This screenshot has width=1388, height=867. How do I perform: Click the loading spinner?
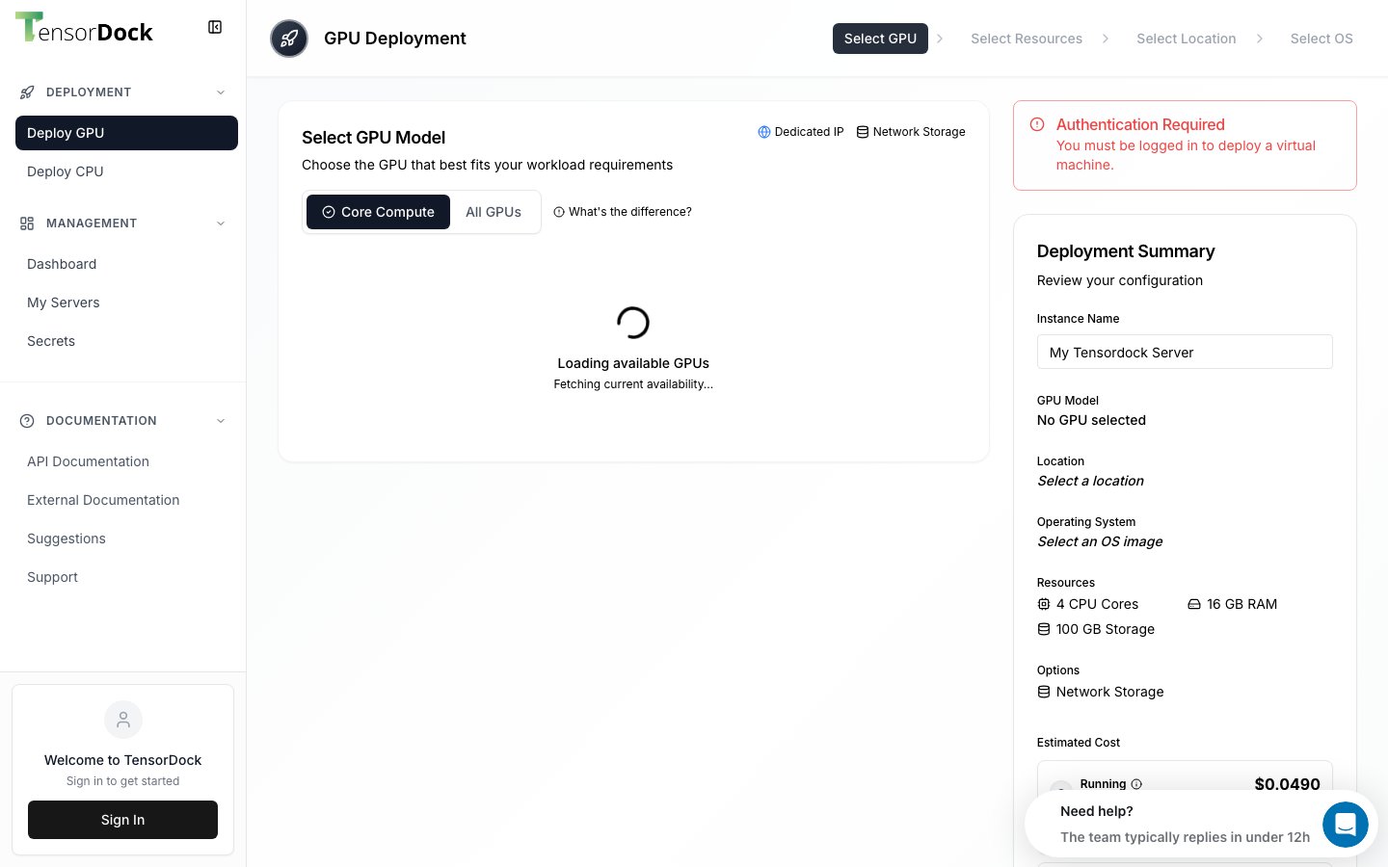pos(633,323)
